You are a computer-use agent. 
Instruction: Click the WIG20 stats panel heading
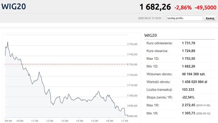[151, 35]
